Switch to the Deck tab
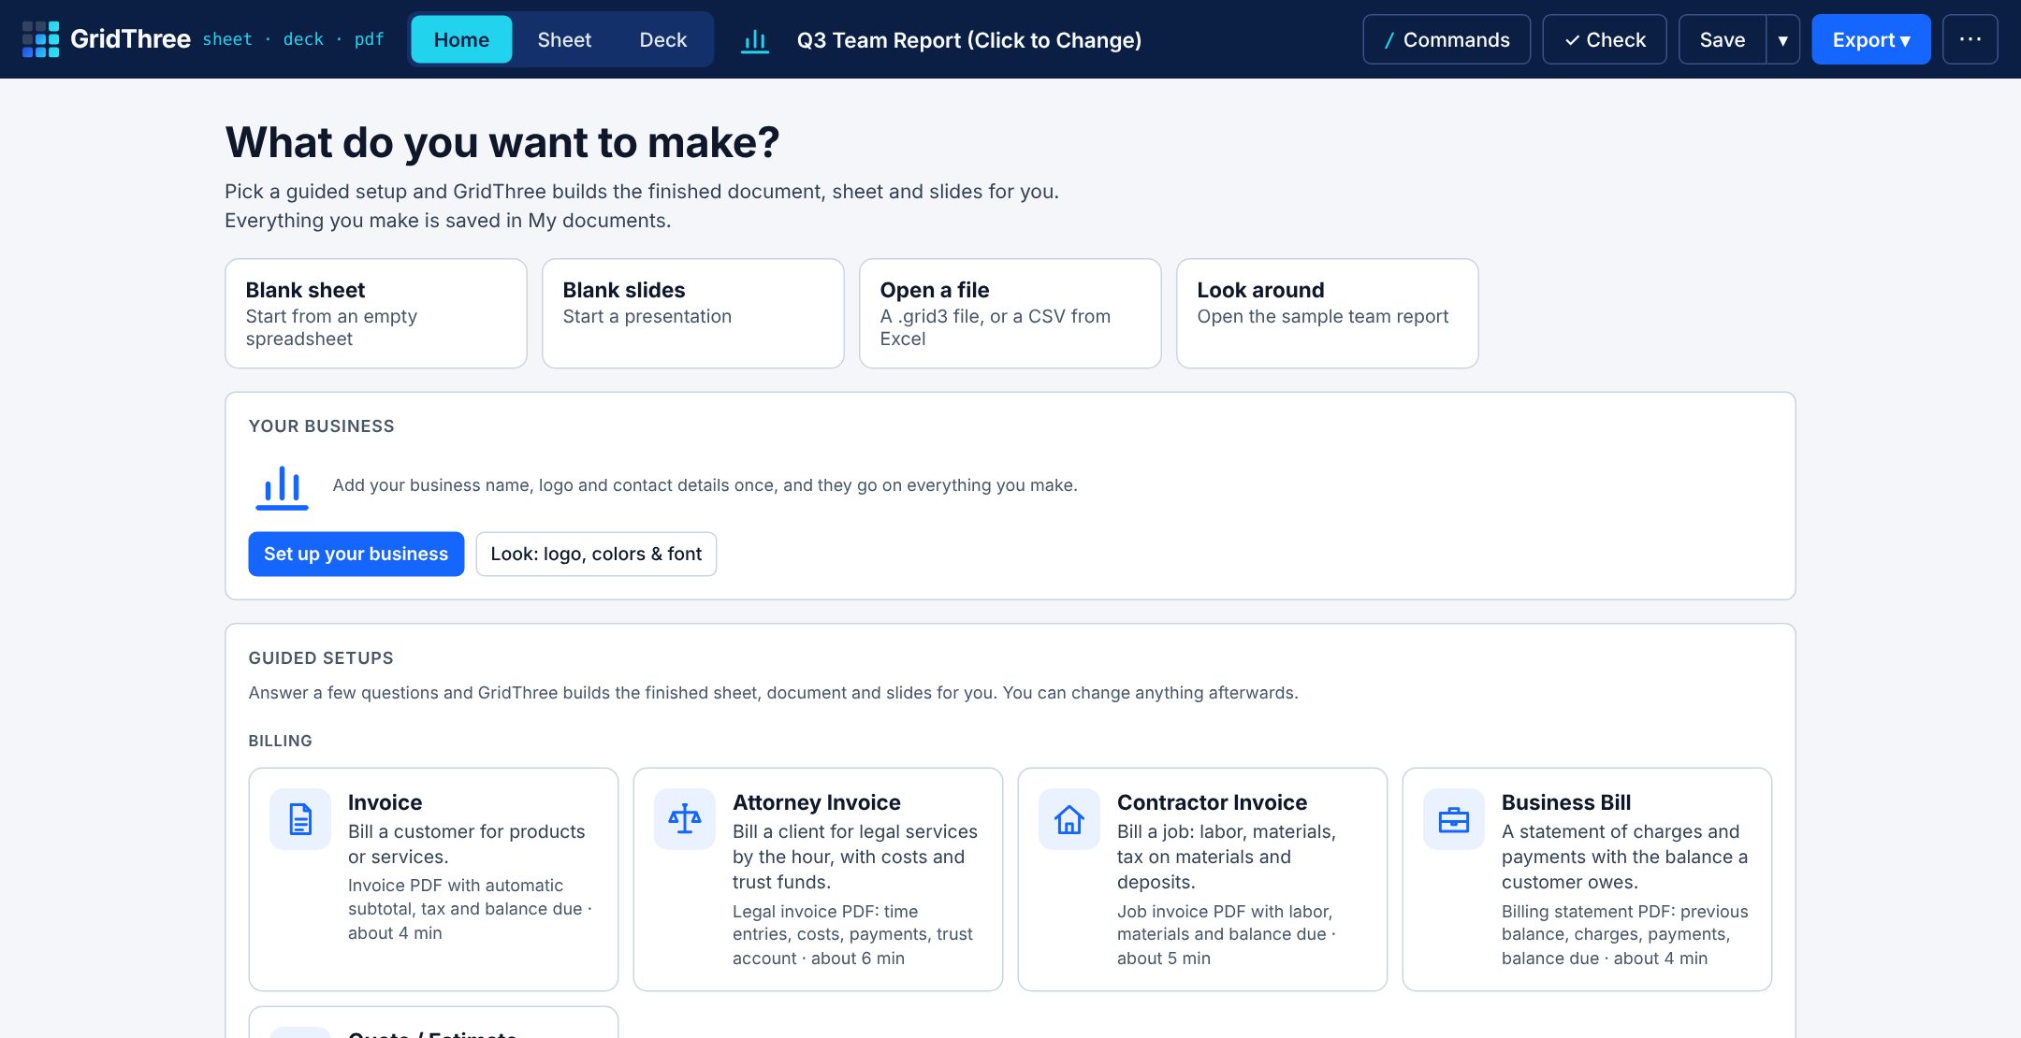The width and height of the screenshot is (2021, 1038). (x=663, y=39)
